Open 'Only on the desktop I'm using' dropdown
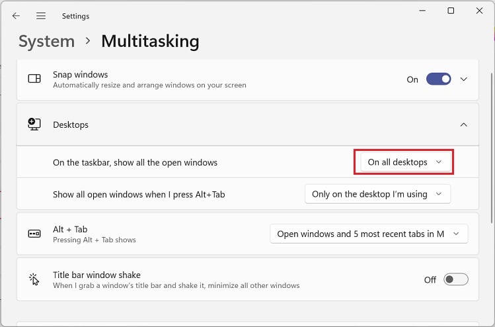The height and width of the screenshot is (327, 495). point(377,194)
